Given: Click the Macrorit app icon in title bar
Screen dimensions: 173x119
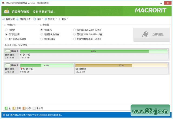Looking at the screenshot, I should [x=3, y=3].
